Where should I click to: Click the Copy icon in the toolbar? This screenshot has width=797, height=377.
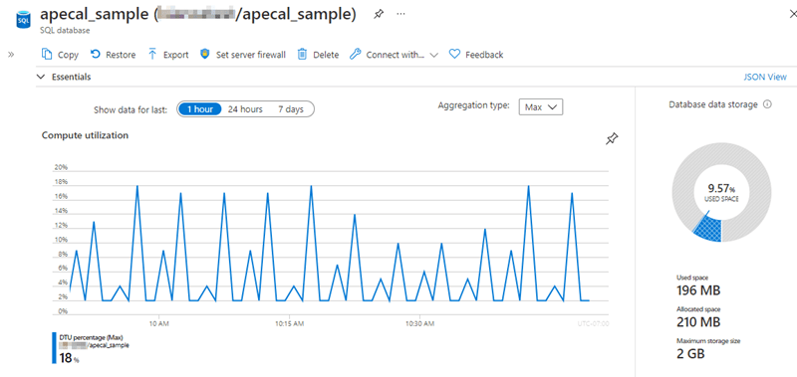[47, 55]
